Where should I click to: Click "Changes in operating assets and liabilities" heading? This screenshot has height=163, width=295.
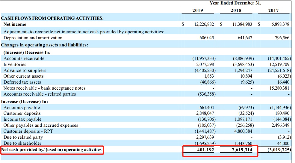[x=45, y=45]
